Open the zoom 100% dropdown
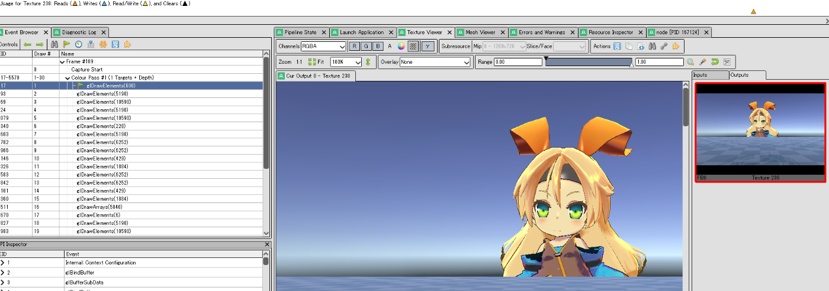The image size is (829, 291). tap(346, 62)
